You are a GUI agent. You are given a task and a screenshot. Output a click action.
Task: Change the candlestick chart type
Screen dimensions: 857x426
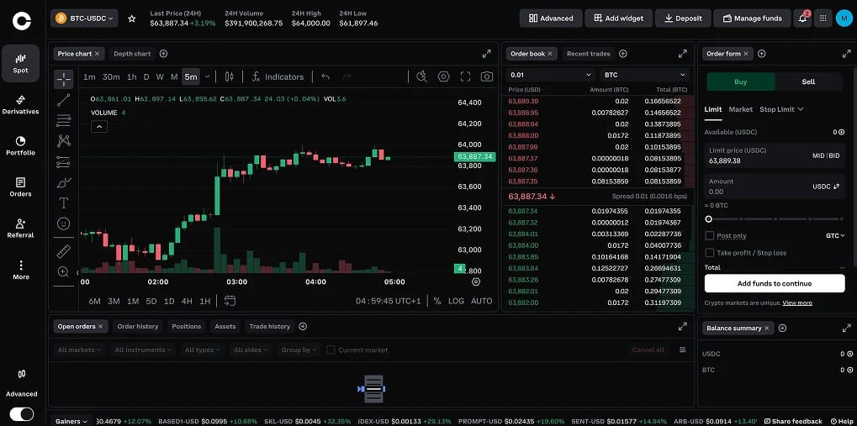(229, 77)
